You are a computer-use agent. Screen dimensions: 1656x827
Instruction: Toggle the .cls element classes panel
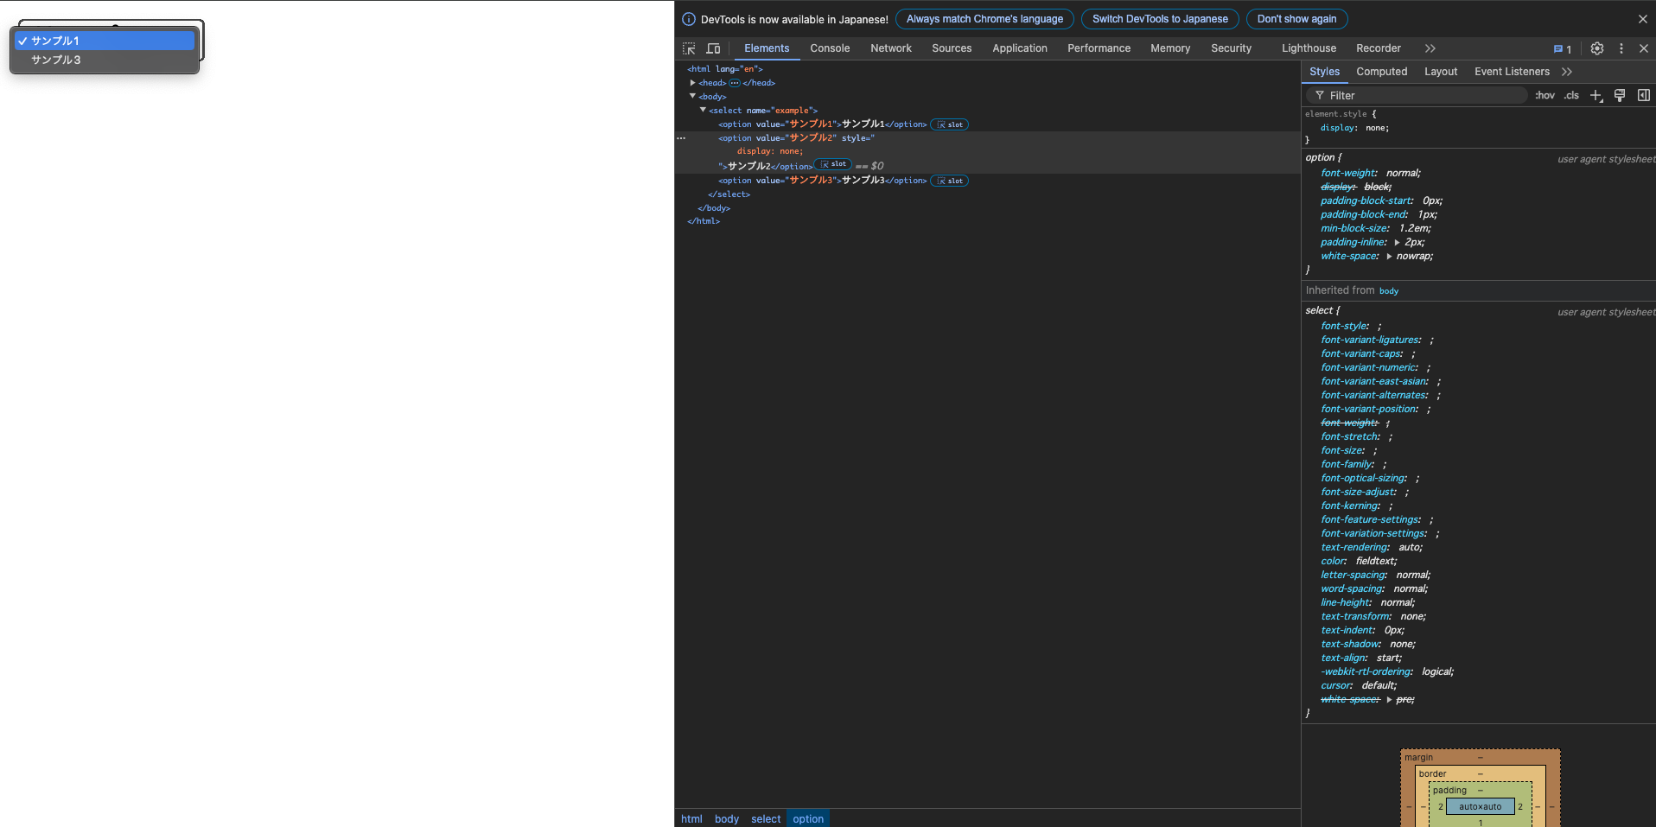coord(1571,96)
